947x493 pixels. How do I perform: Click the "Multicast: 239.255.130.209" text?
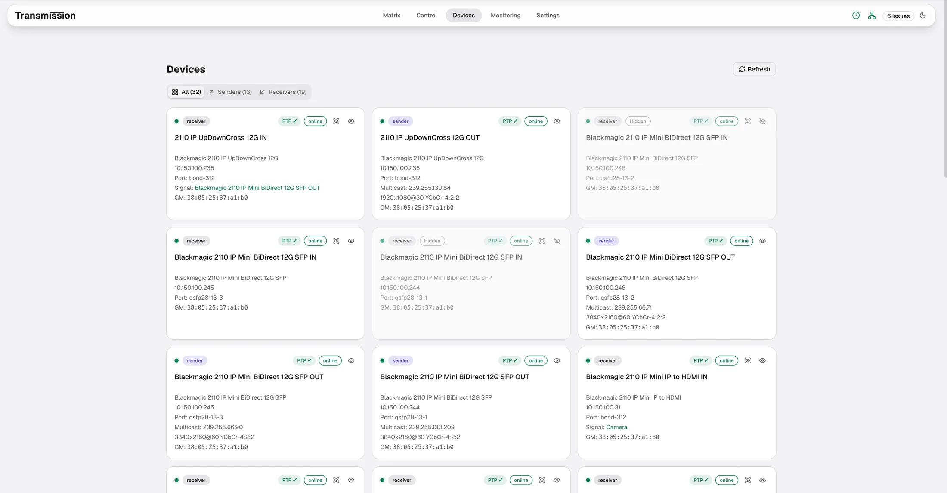coord(417,428)
